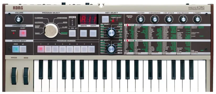216x94 pixels.
Task: Click the EDIT SELECT 1 rotary knob
Action: 111,33
